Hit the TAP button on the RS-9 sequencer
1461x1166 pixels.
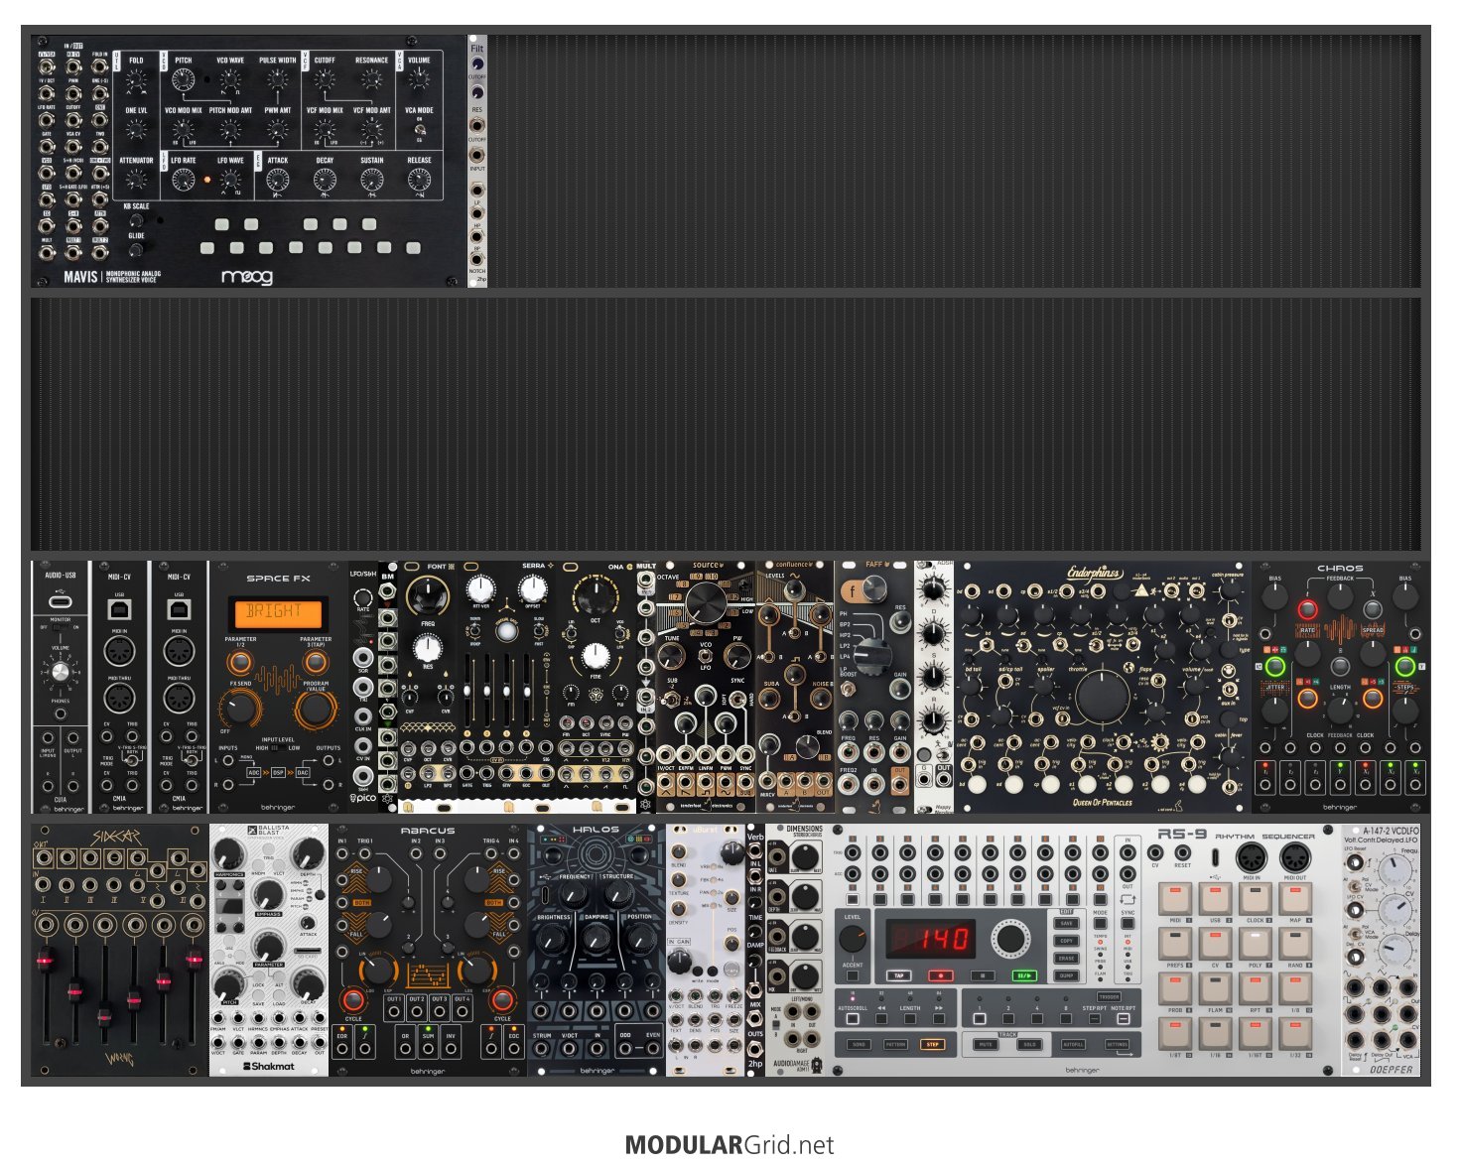pos(899,975)
